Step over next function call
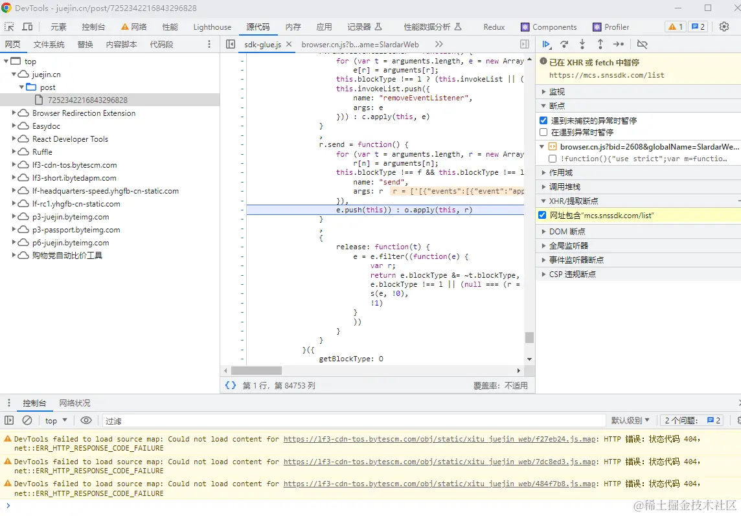The image size is (741, 516). pyautogui.click(x=564, y=45)
